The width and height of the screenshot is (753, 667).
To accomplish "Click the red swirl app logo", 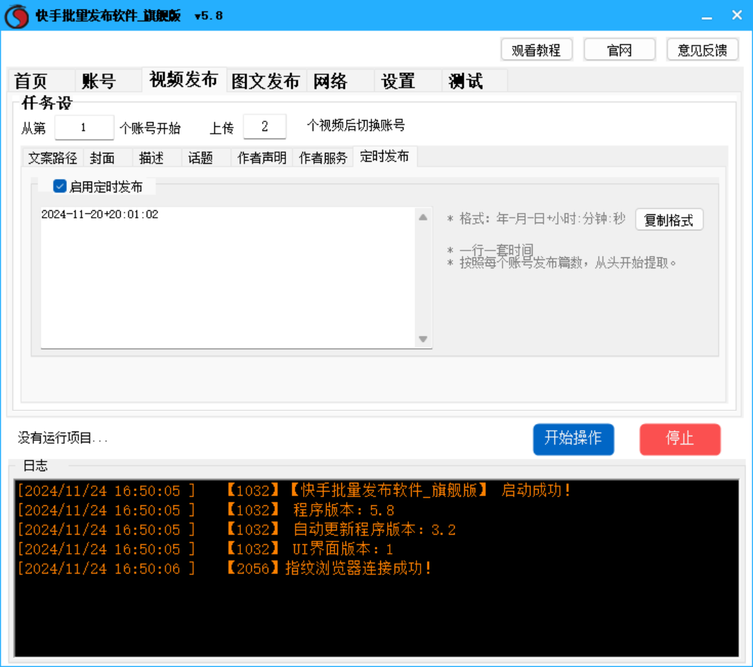I will [x=17, y=16].
